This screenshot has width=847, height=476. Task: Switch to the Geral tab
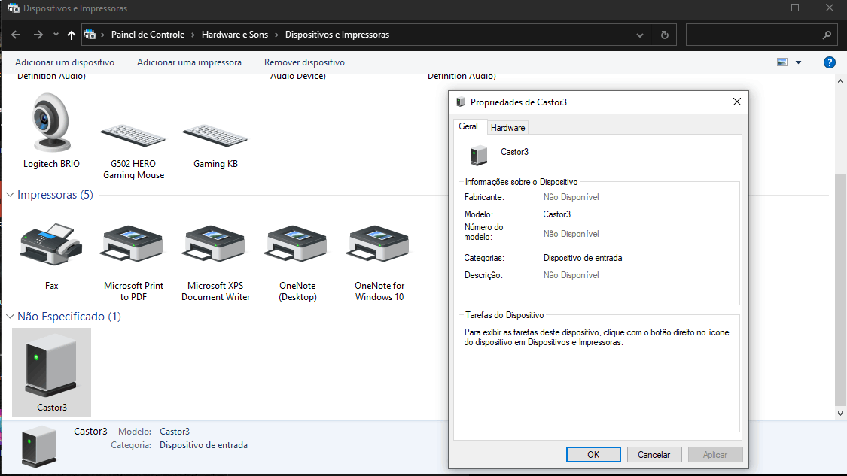[x=468, y=126]
